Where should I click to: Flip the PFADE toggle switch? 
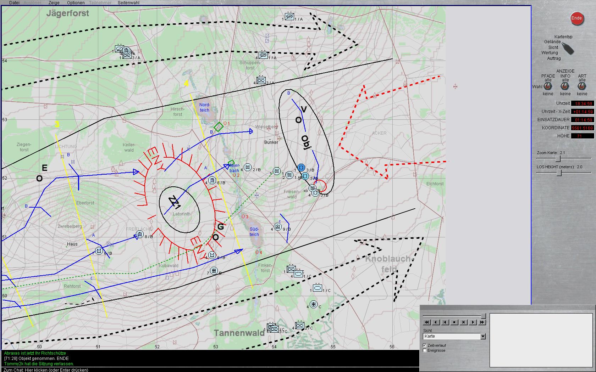tap(548, 86)
